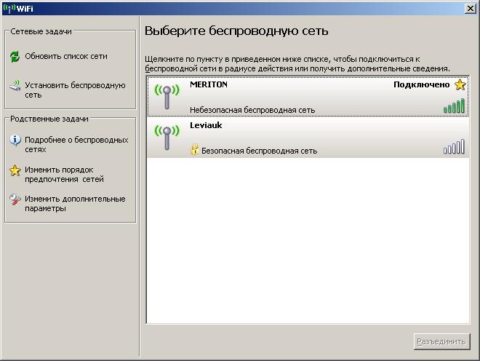Click Безопасная беспроводная сеть text
This screenshot has width=480, height=361.
click(259, 151)
